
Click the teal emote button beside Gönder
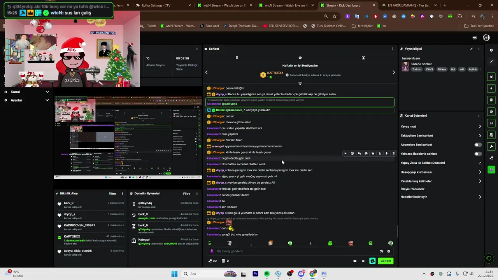[372, 261]
